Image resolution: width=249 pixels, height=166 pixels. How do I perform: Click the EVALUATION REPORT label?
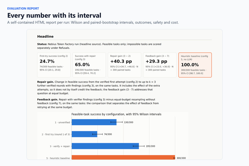pos(23,9)
